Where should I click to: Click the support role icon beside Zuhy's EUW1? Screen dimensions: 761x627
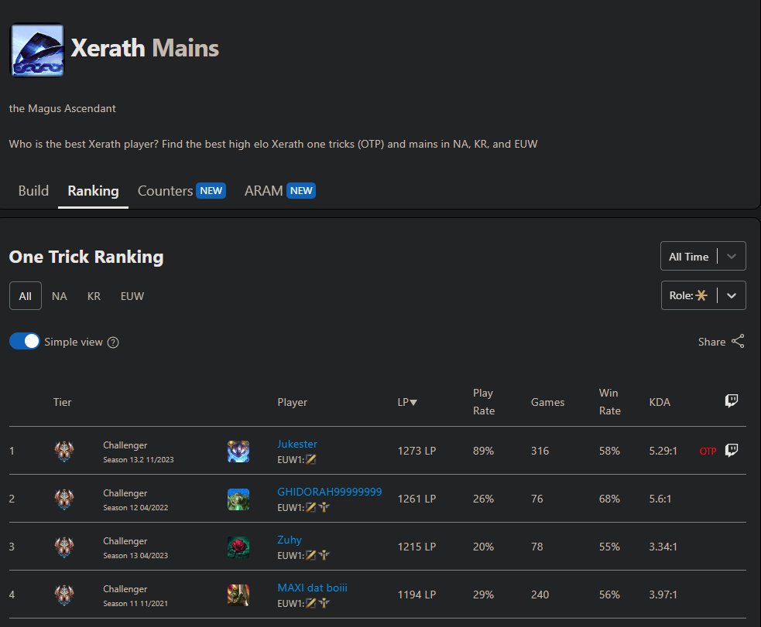[x=324, y=555]
